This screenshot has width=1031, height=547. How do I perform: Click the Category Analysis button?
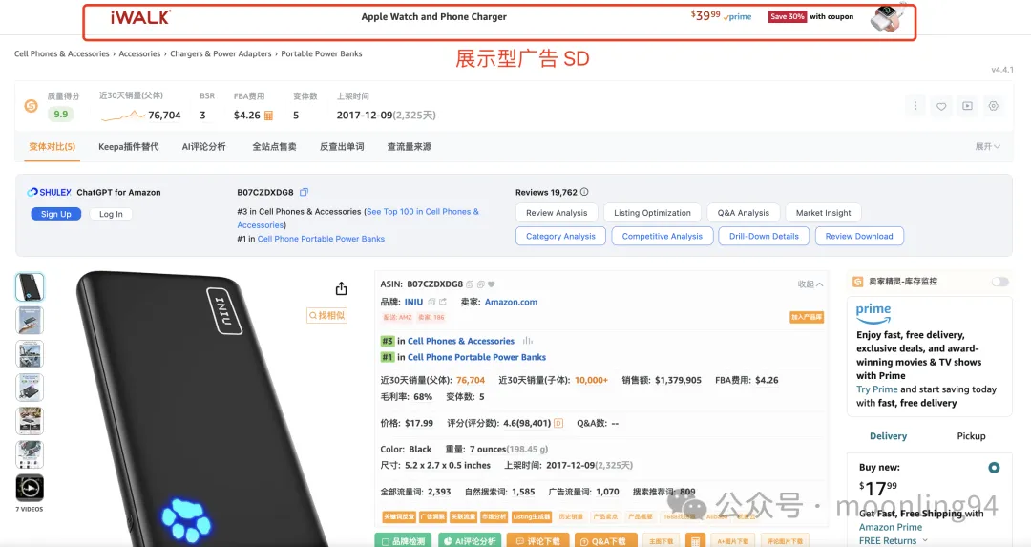coord(560,236)
